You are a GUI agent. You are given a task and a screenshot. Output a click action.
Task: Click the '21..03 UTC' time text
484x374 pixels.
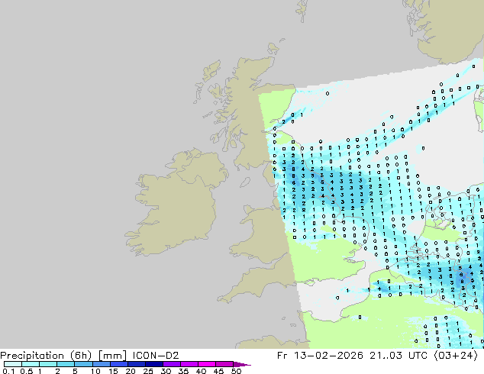pos(398,356)
